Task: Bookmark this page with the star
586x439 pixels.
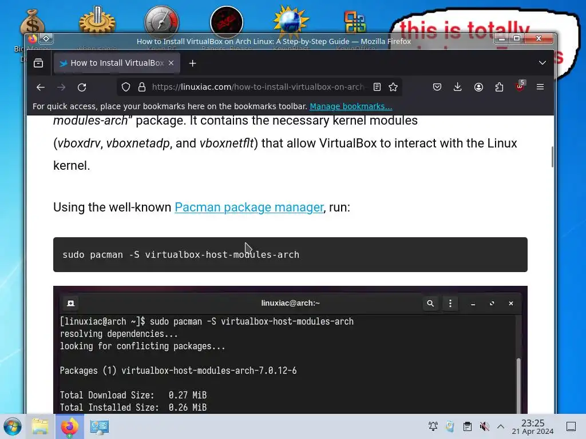Action: [x=393, y=87]
